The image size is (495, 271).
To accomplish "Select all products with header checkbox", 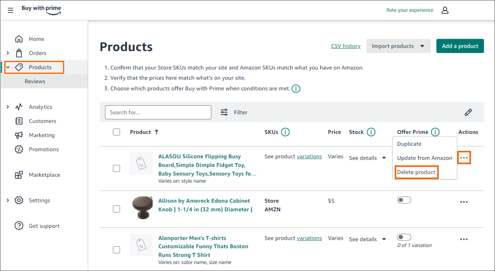I will tap(116, 132).
